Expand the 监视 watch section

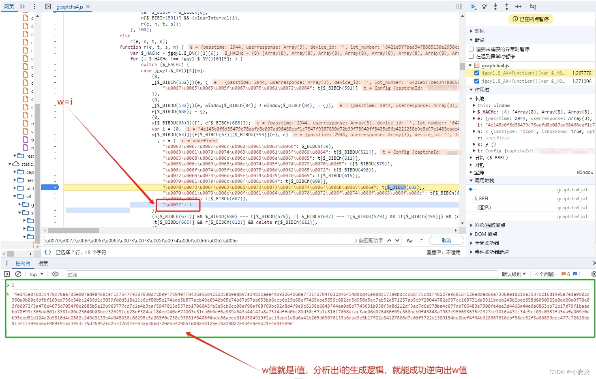[x=479, y=31]
